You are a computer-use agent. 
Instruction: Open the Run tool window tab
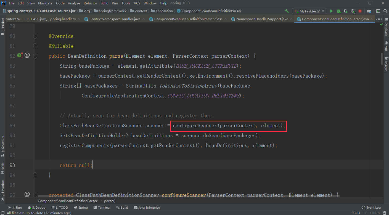15,208
